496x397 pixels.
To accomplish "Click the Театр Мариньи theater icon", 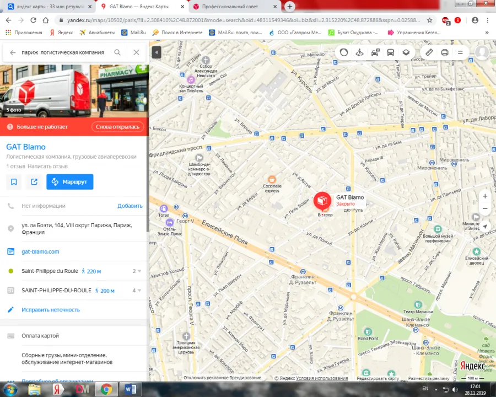I will 418,304.
